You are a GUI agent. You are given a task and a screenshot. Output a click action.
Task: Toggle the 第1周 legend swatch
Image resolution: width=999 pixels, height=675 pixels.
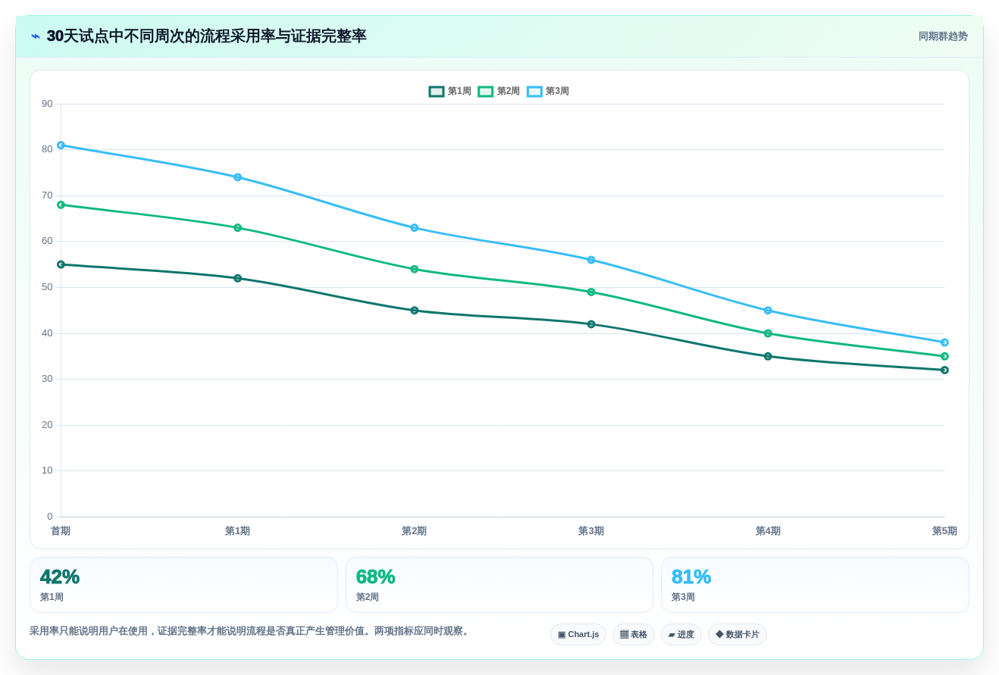tap(437, 92)
